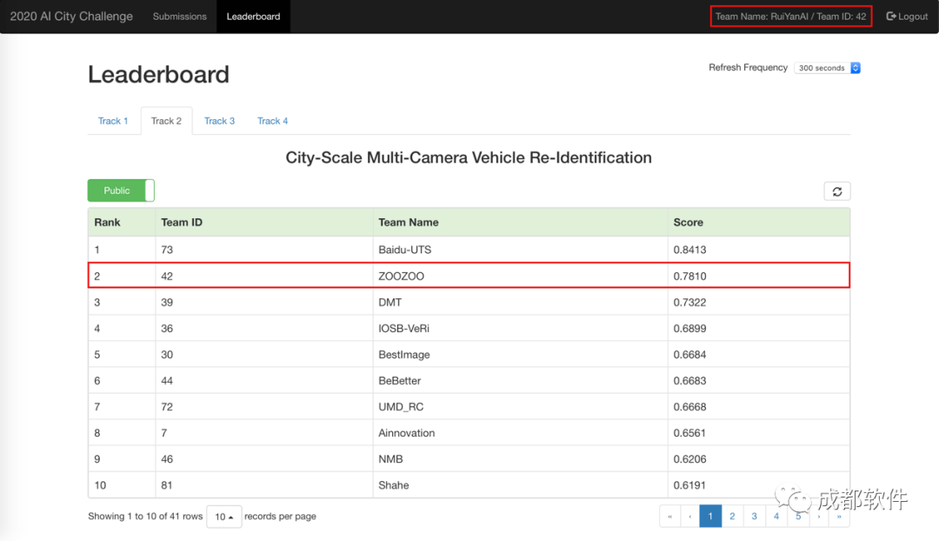Image resolution: width=939 pixels, height=541 pixels.
Task: Expand the records per page selector
Action: [224, 517]
